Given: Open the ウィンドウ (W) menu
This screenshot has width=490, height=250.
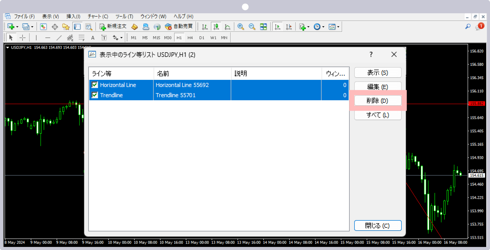Looking at the screenshot, I should [153, 17].
